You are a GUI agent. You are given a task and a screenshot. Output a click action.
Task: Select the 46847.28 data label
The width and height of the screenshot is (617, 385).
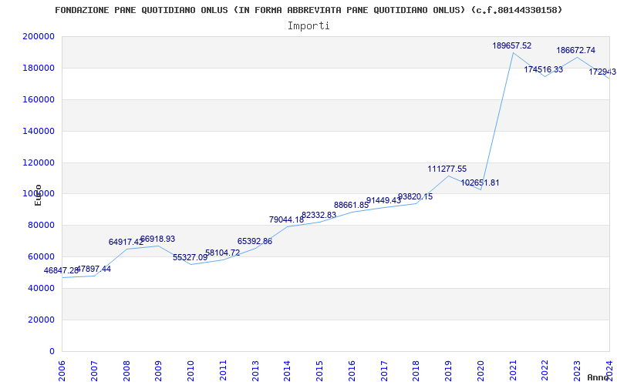tap(61, 271)
